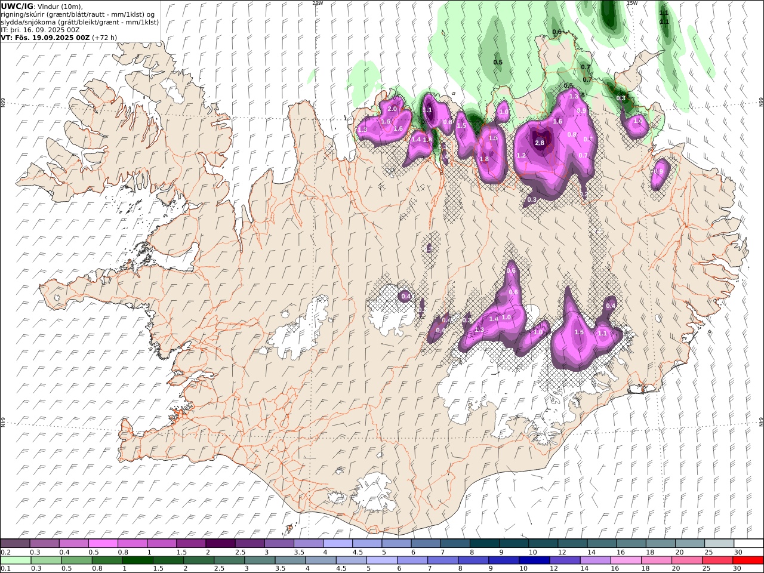
Task: Click the 'slydda/snjókoma' legend description line
Action: (x=80, y=21)
